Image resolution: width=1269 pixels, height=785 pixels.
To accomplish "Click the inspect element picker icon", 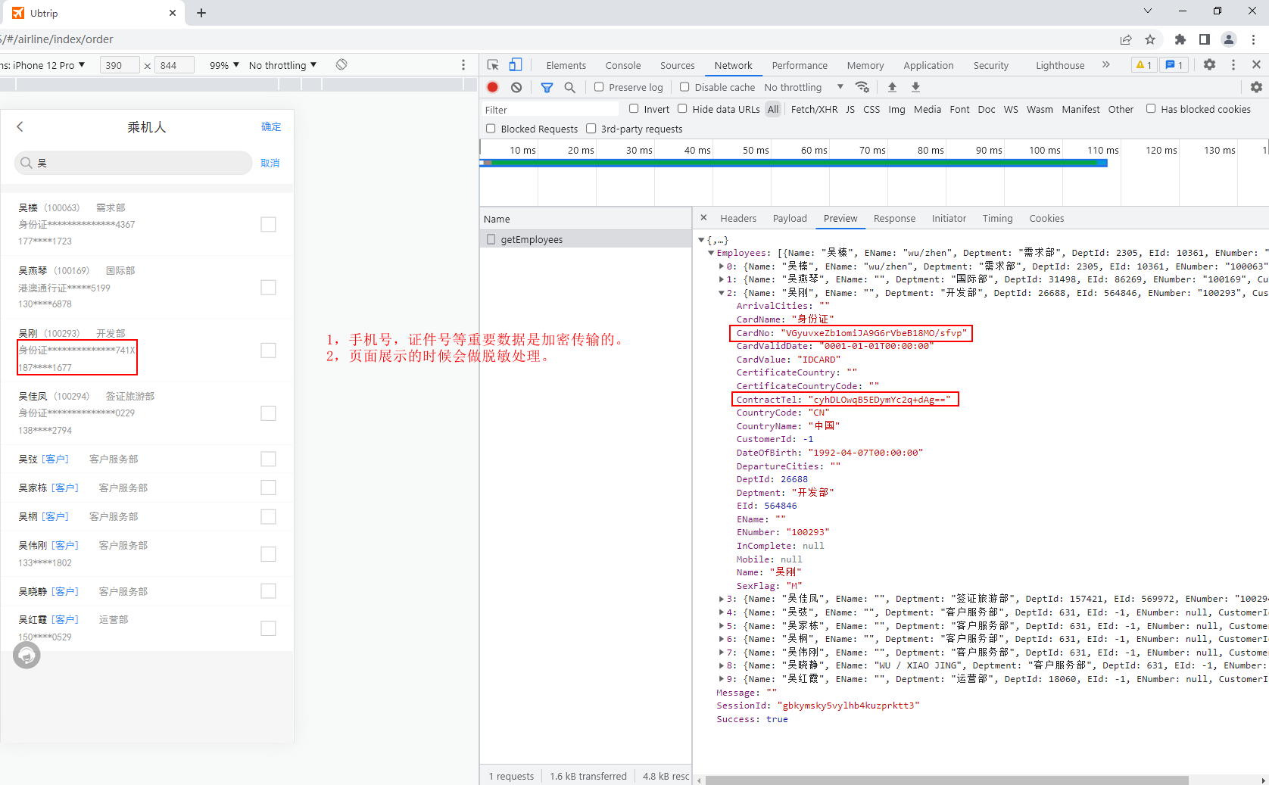I will pyautogui.click(x=493, y=65).
